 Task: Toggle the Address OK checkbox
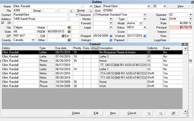[3, 23]
